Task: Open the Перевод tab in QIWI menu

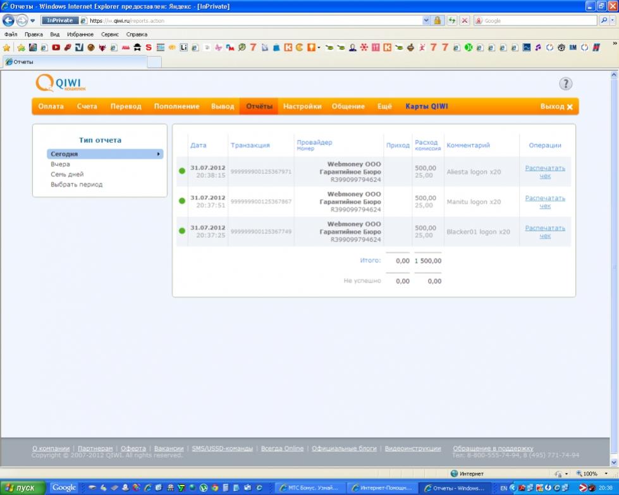Action: click(x=126, y=106)
